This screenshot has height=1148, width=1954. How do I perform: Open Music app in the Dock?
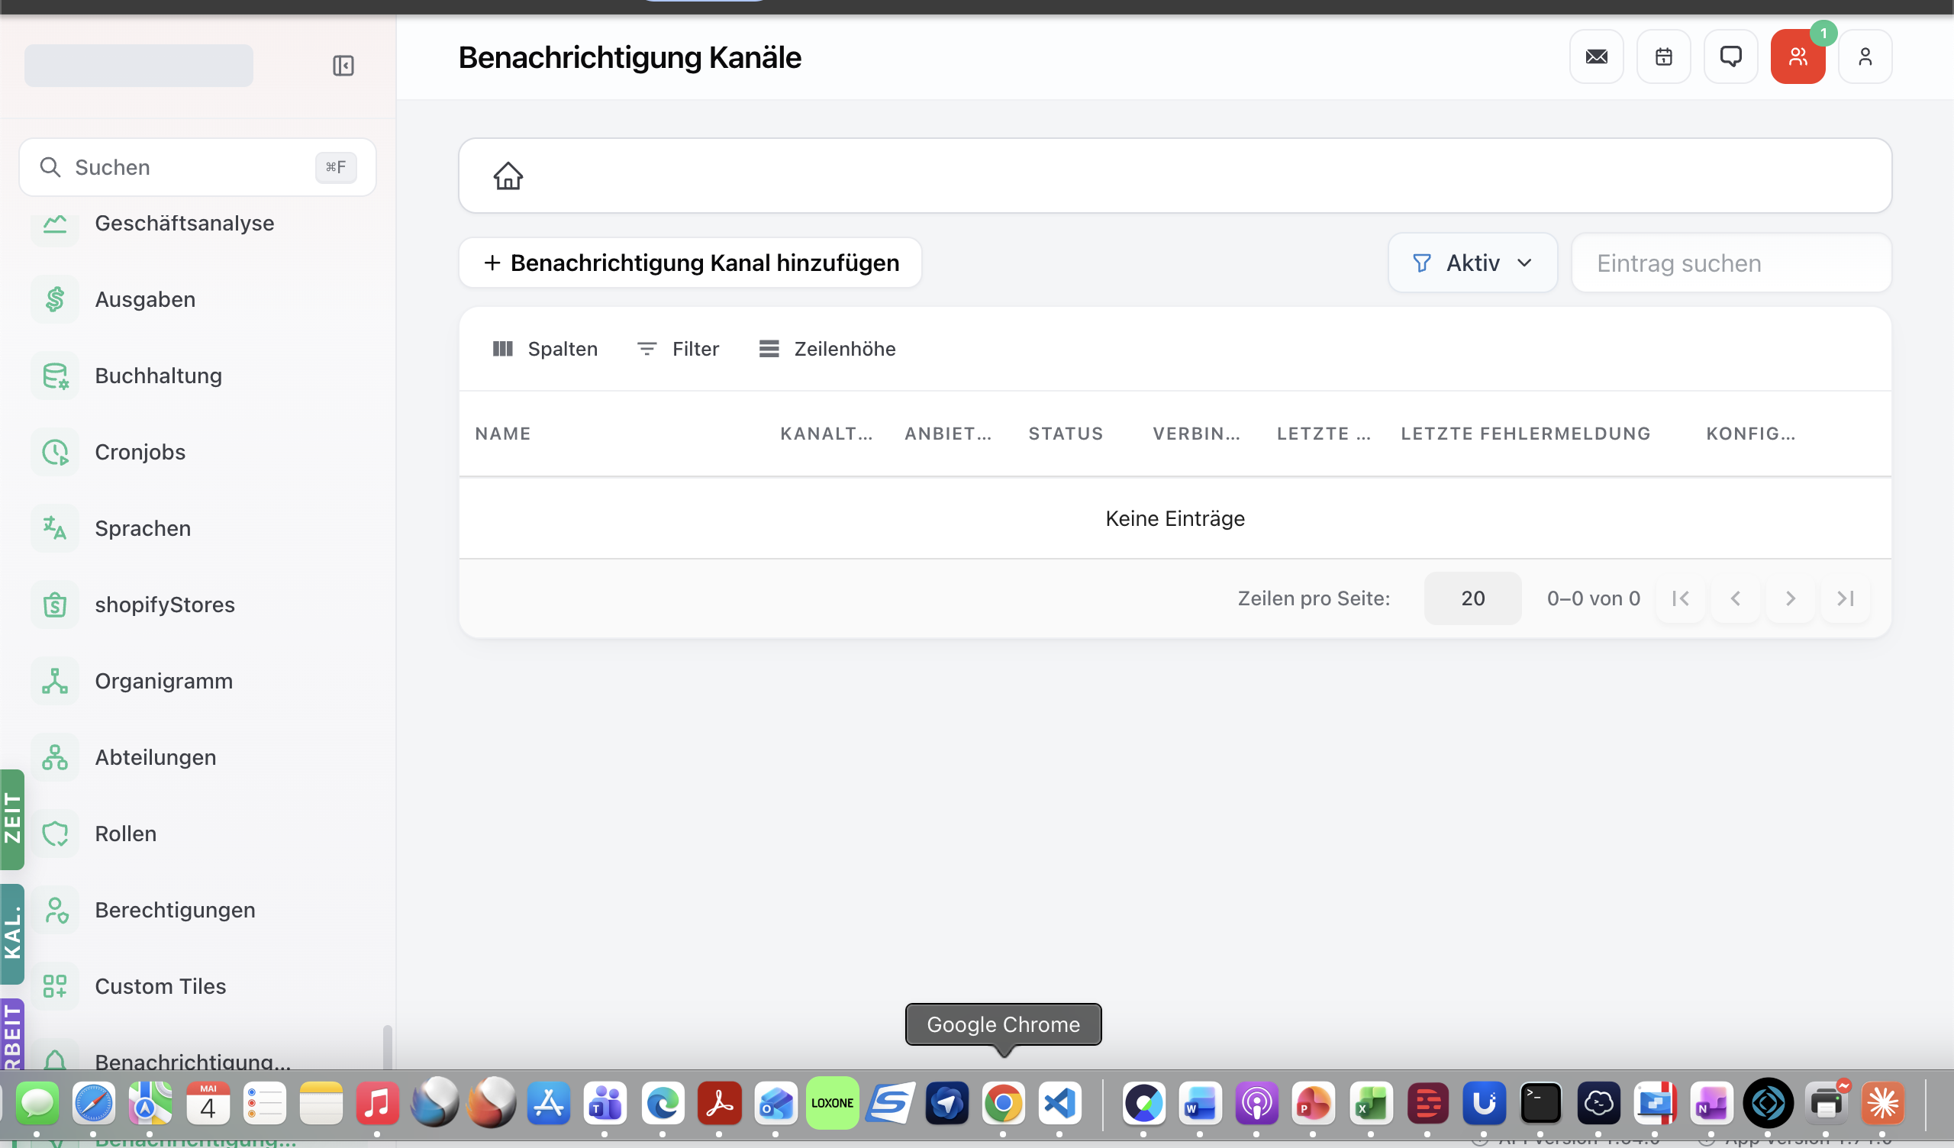click(377, 1103)
